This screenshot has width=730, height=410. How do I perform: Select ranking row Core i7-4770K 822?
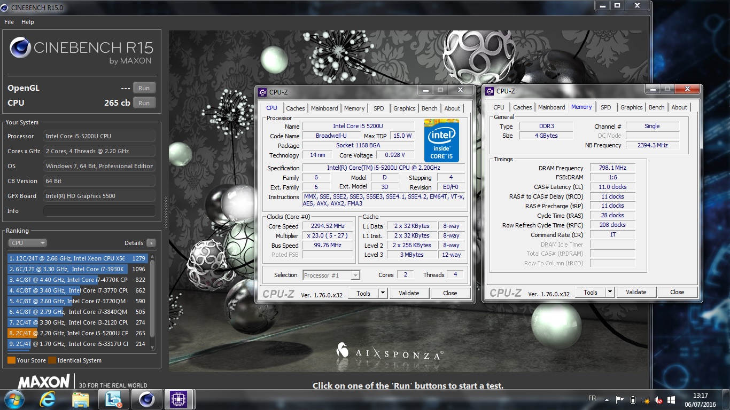tap(77, 280)
